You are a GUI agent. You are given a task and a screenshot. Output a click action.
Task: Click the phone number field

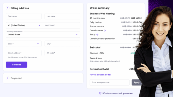click(62, 25)
